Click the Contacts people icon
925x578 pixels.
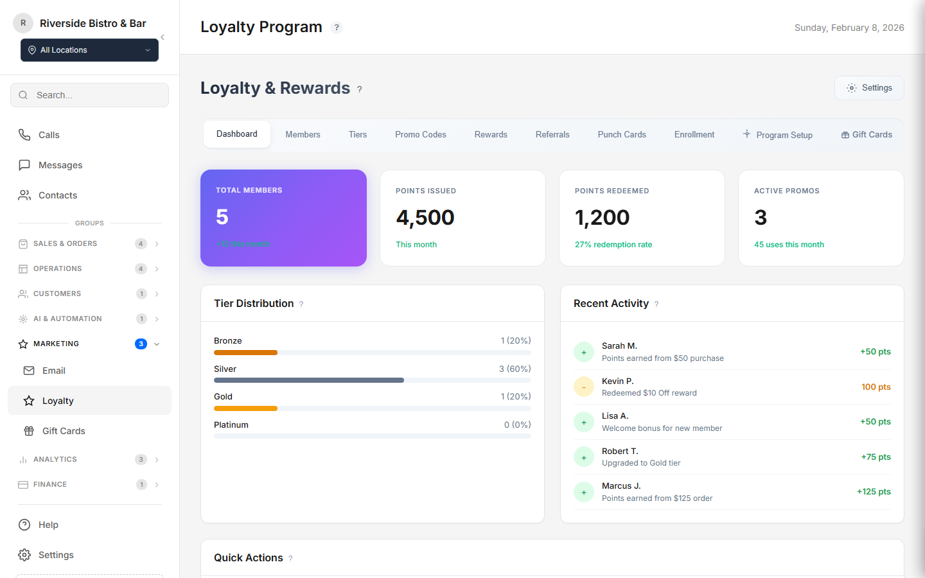pyautogui.click(x=24, y=195)
